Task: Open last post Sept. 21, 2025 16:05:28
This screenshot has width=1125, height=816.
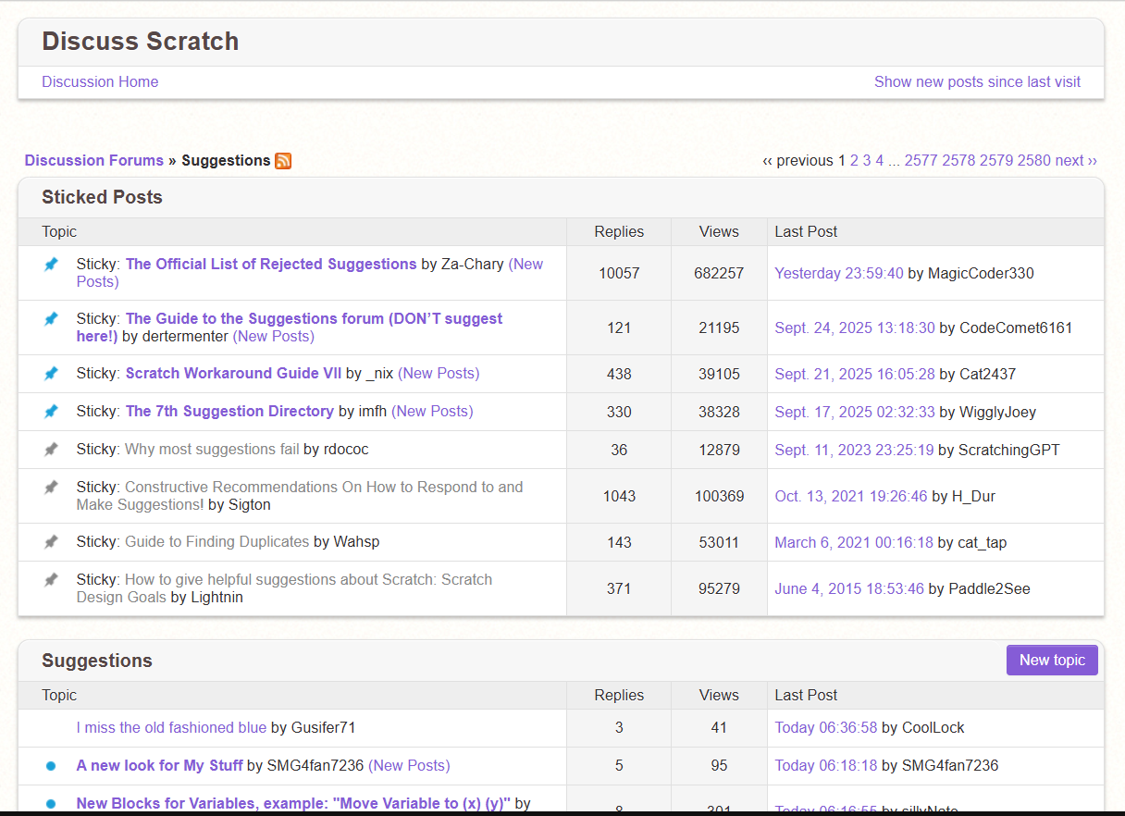Action: [x=855, y=374]
